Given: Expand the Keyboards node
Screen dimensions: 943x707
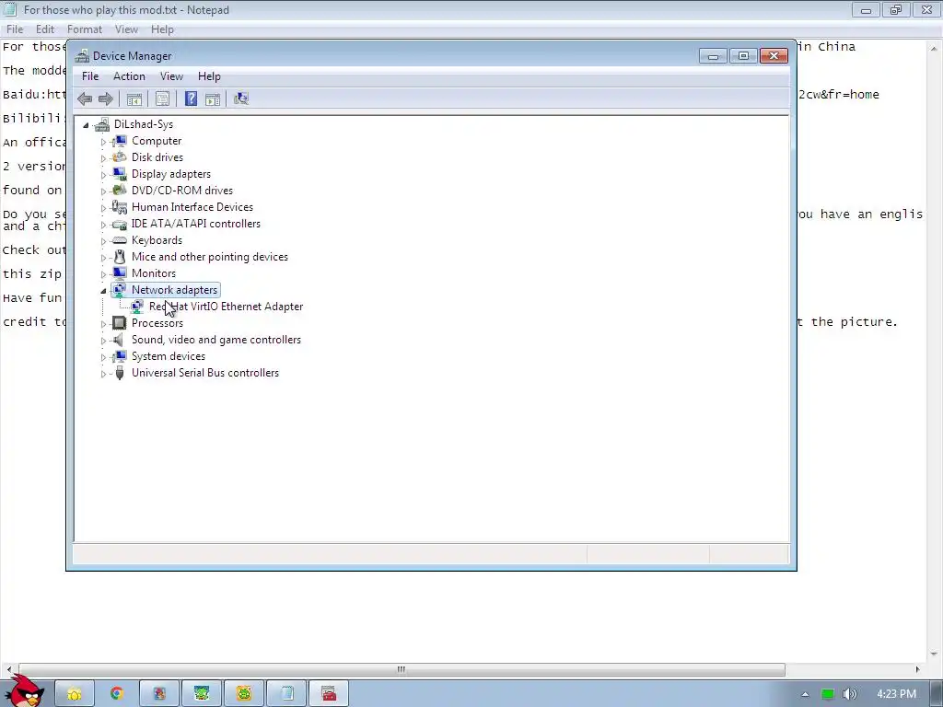Looking at the screenshot, I should 103,241.
